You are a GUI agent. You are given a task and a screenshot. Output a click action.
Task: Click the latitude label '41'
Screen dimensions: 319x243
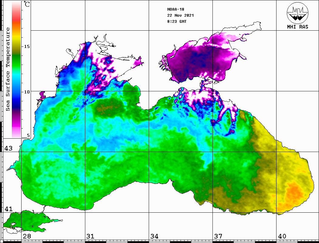point(8,209)
